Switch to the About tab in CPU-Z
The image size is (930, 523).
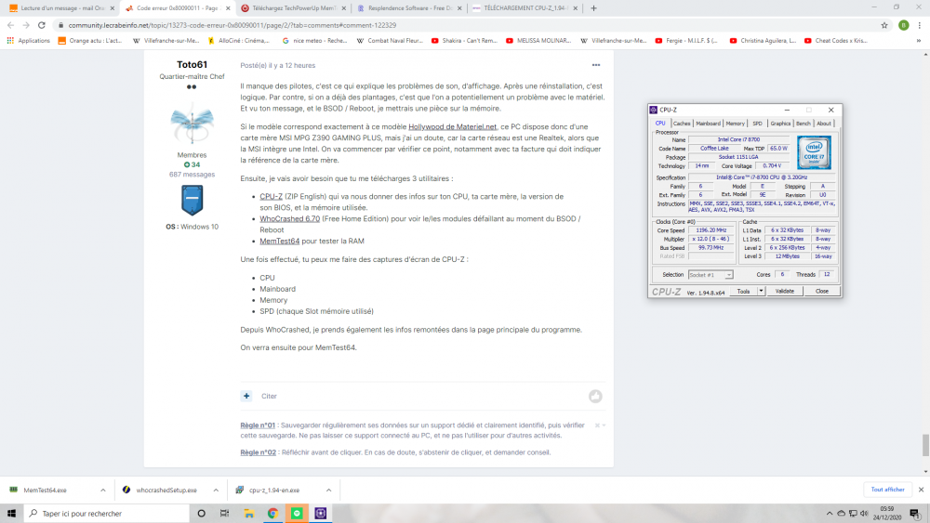tap(824, 124)
